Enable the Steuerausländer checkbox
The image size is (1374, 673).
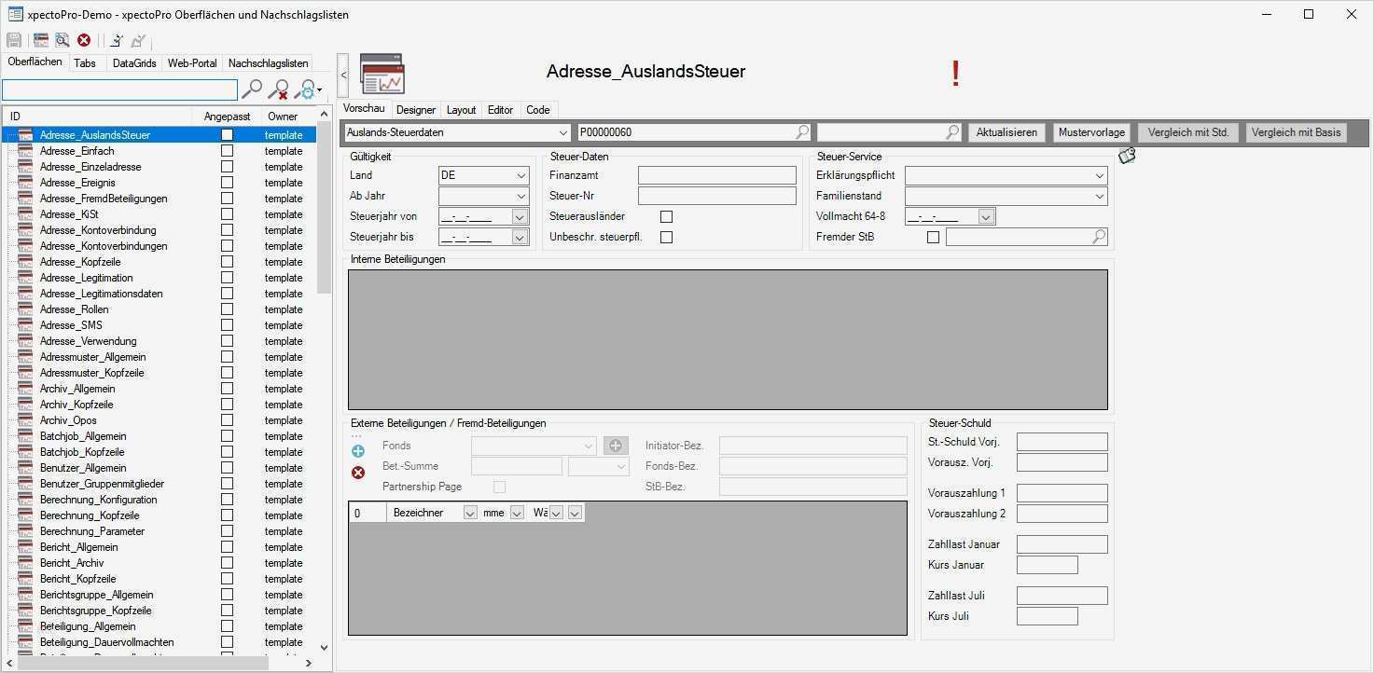[666, 216]
